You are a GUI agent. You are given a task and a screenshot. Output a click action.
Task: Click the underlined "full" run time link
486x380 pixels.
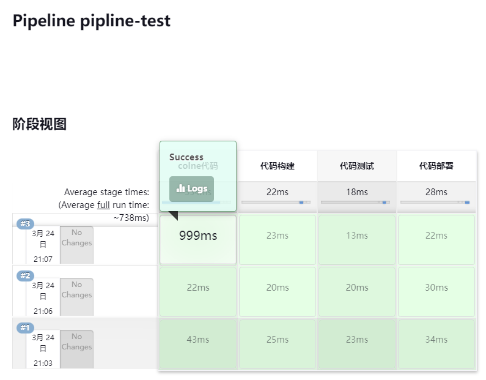pyautogui.click(x=103, y=205)
